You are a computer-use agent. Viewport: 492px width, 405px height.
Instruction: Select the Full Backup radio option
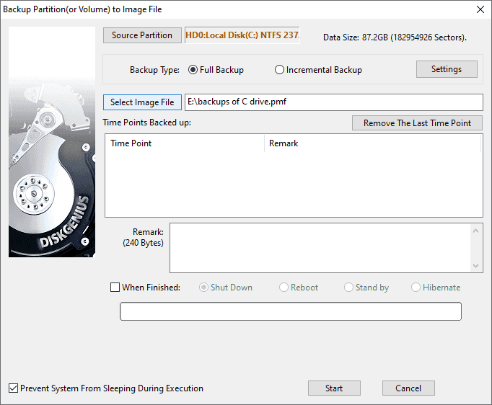point(193,70)
